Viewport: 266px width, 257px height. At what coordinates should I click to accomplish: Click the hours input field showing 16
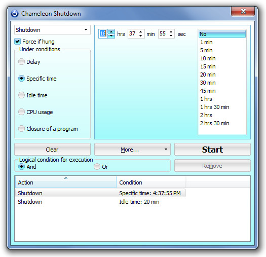[103, 33]
